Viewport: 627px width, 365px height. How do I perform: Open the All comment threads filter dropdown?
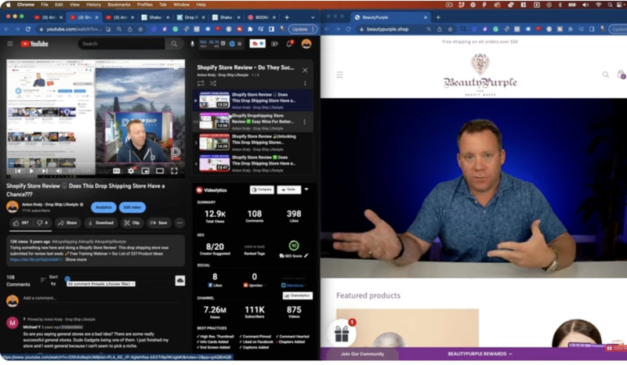click(x=101, y=284)
